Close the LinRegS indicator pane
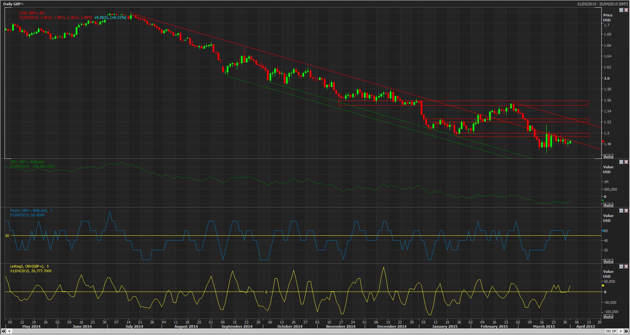Viewport: 630px width, 335px height. [626, 267]
